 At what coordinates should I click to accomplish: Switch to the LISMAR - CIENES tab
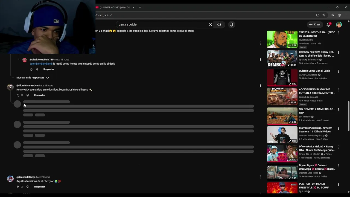115,7
